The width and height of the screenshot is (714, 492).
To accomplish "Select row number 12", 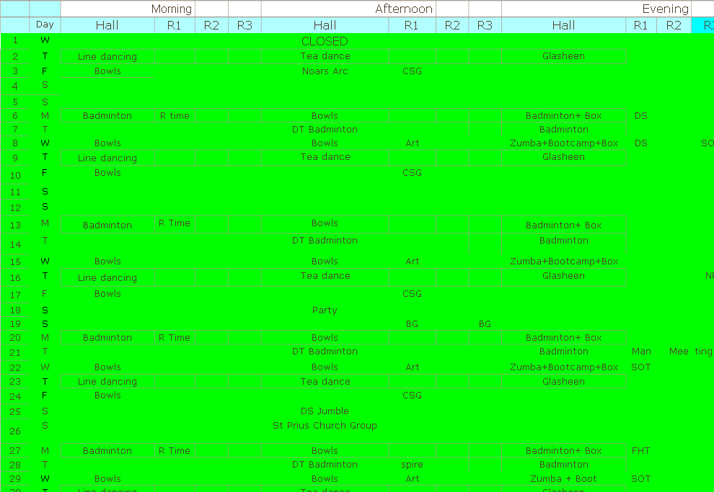I will pyautogui.click(x=15, y=207).
